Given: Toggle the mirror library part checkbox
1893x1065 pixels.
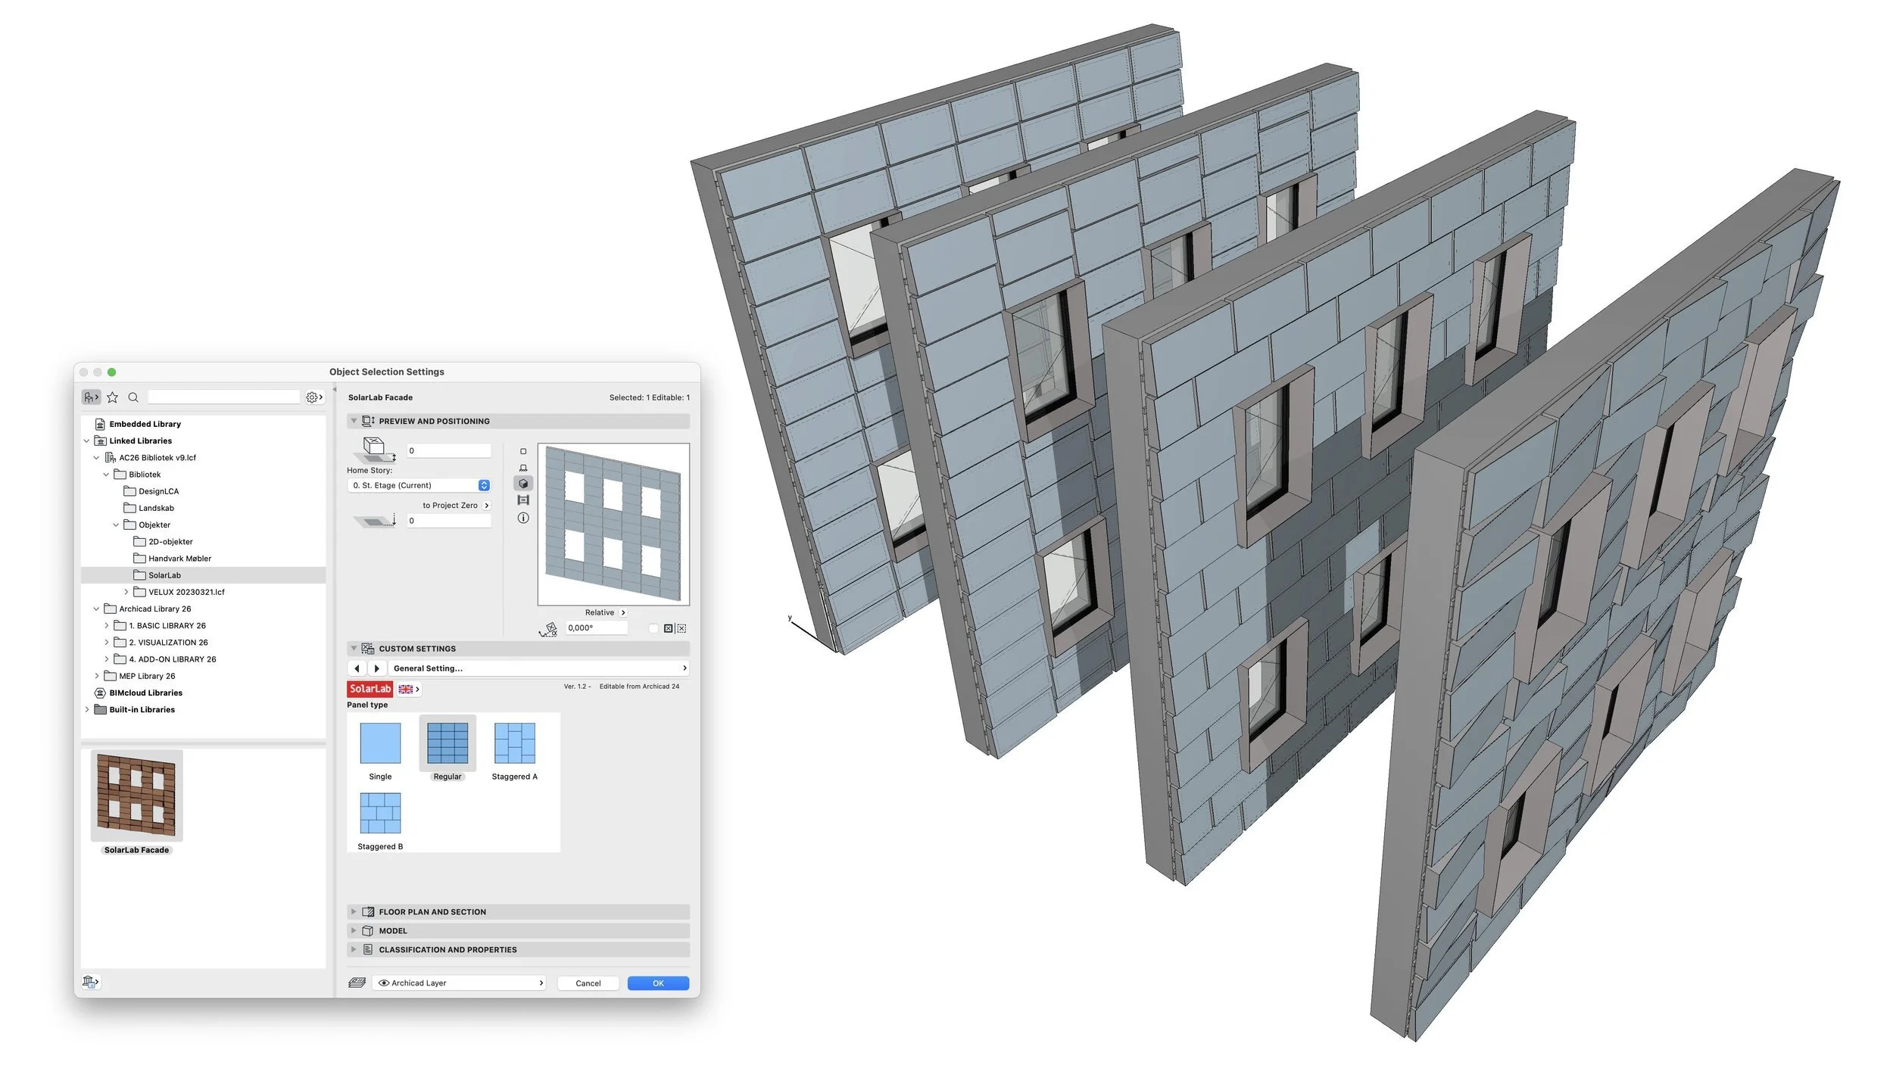Looking at the screenshot, I should [653, 628].
